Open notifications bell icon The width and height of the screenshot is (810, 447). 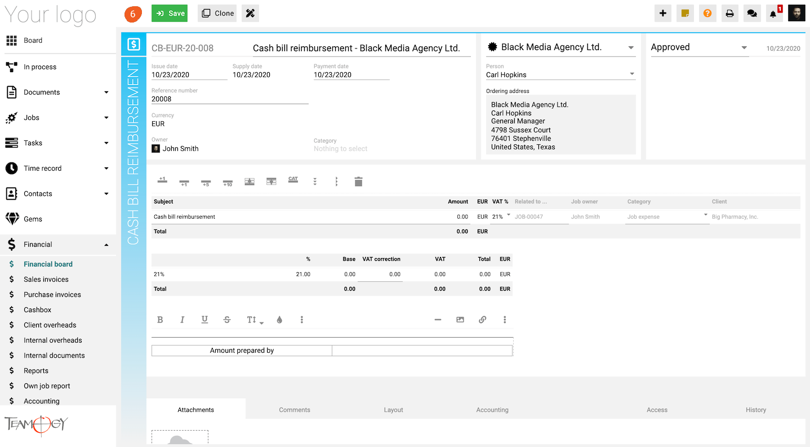pyautogui.click(x=773, y=14)
